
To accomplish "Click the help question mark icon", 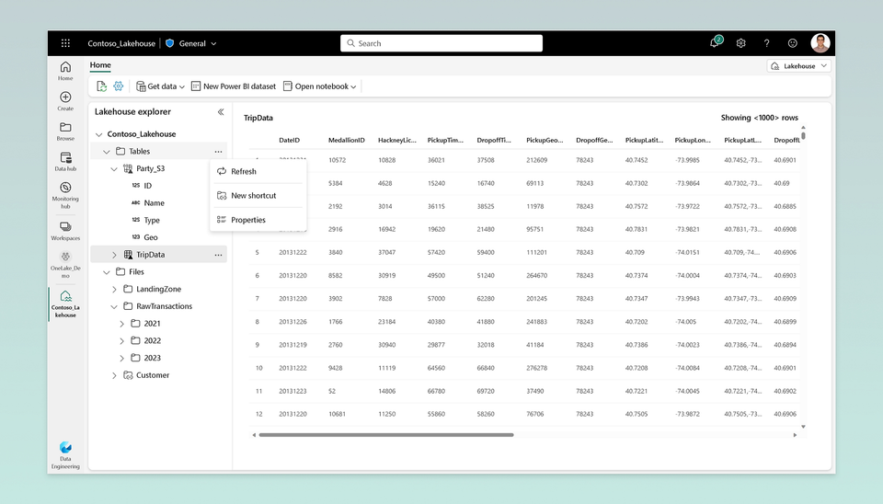I will coord(766,43).
